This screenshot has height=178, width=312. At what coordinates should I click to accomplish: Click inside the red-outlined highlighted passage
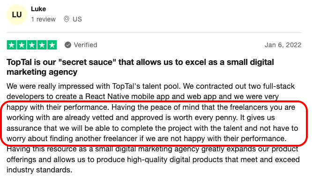coord(153,123)
